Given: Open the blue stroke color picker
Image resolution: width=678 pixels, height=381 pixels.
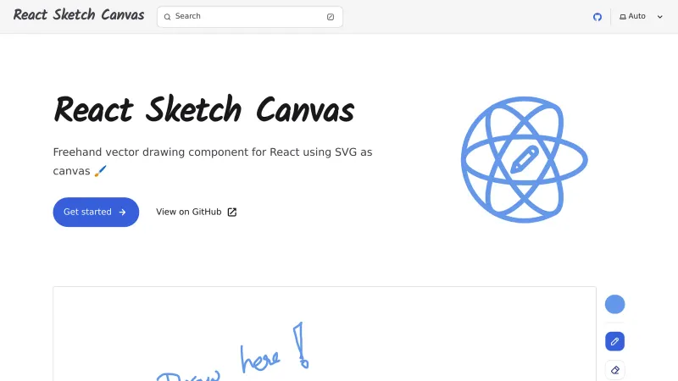Looking at the screenshot, I should pyautogui.click(x=614, y=304).
